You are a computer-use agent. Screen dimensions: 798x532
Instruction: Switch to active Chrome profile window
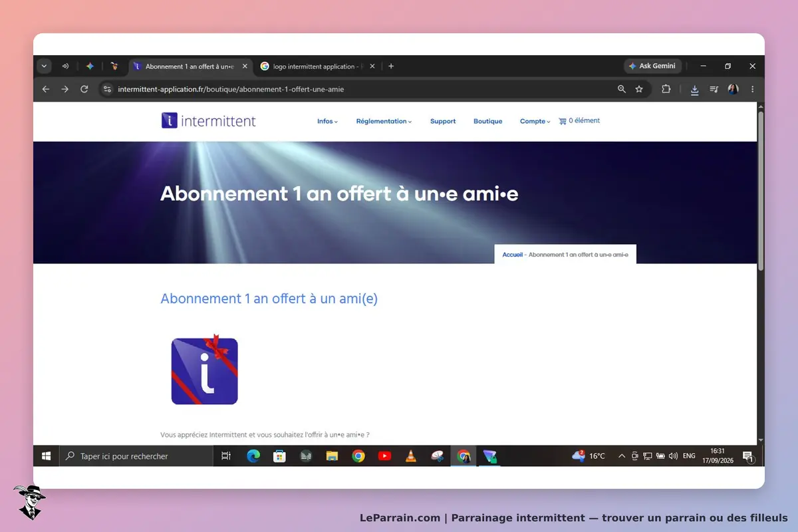[x=464, y=456]
